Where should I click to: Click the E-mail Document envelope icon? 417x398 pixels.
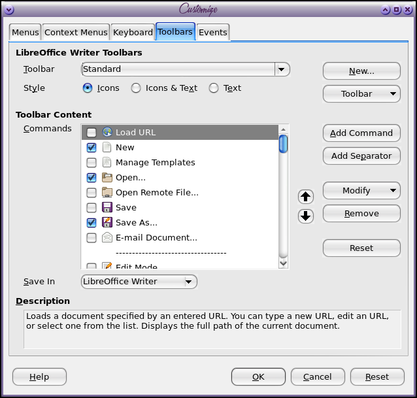point(107,237)
